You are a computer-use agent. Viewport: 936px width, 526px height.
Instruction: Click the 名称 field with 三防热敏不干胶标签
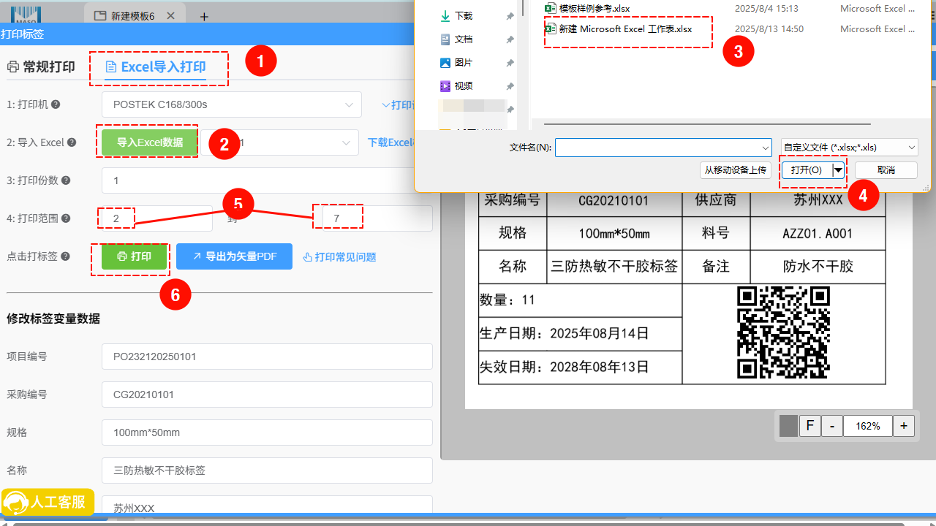(267, 470)
